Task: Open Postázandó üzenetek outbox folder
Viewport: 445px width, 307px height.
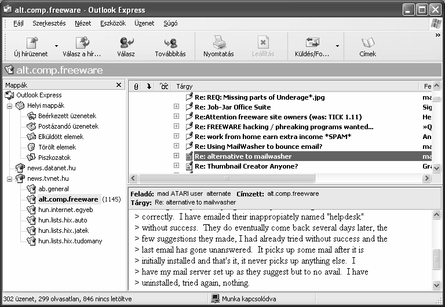Action: click(68, 126)
